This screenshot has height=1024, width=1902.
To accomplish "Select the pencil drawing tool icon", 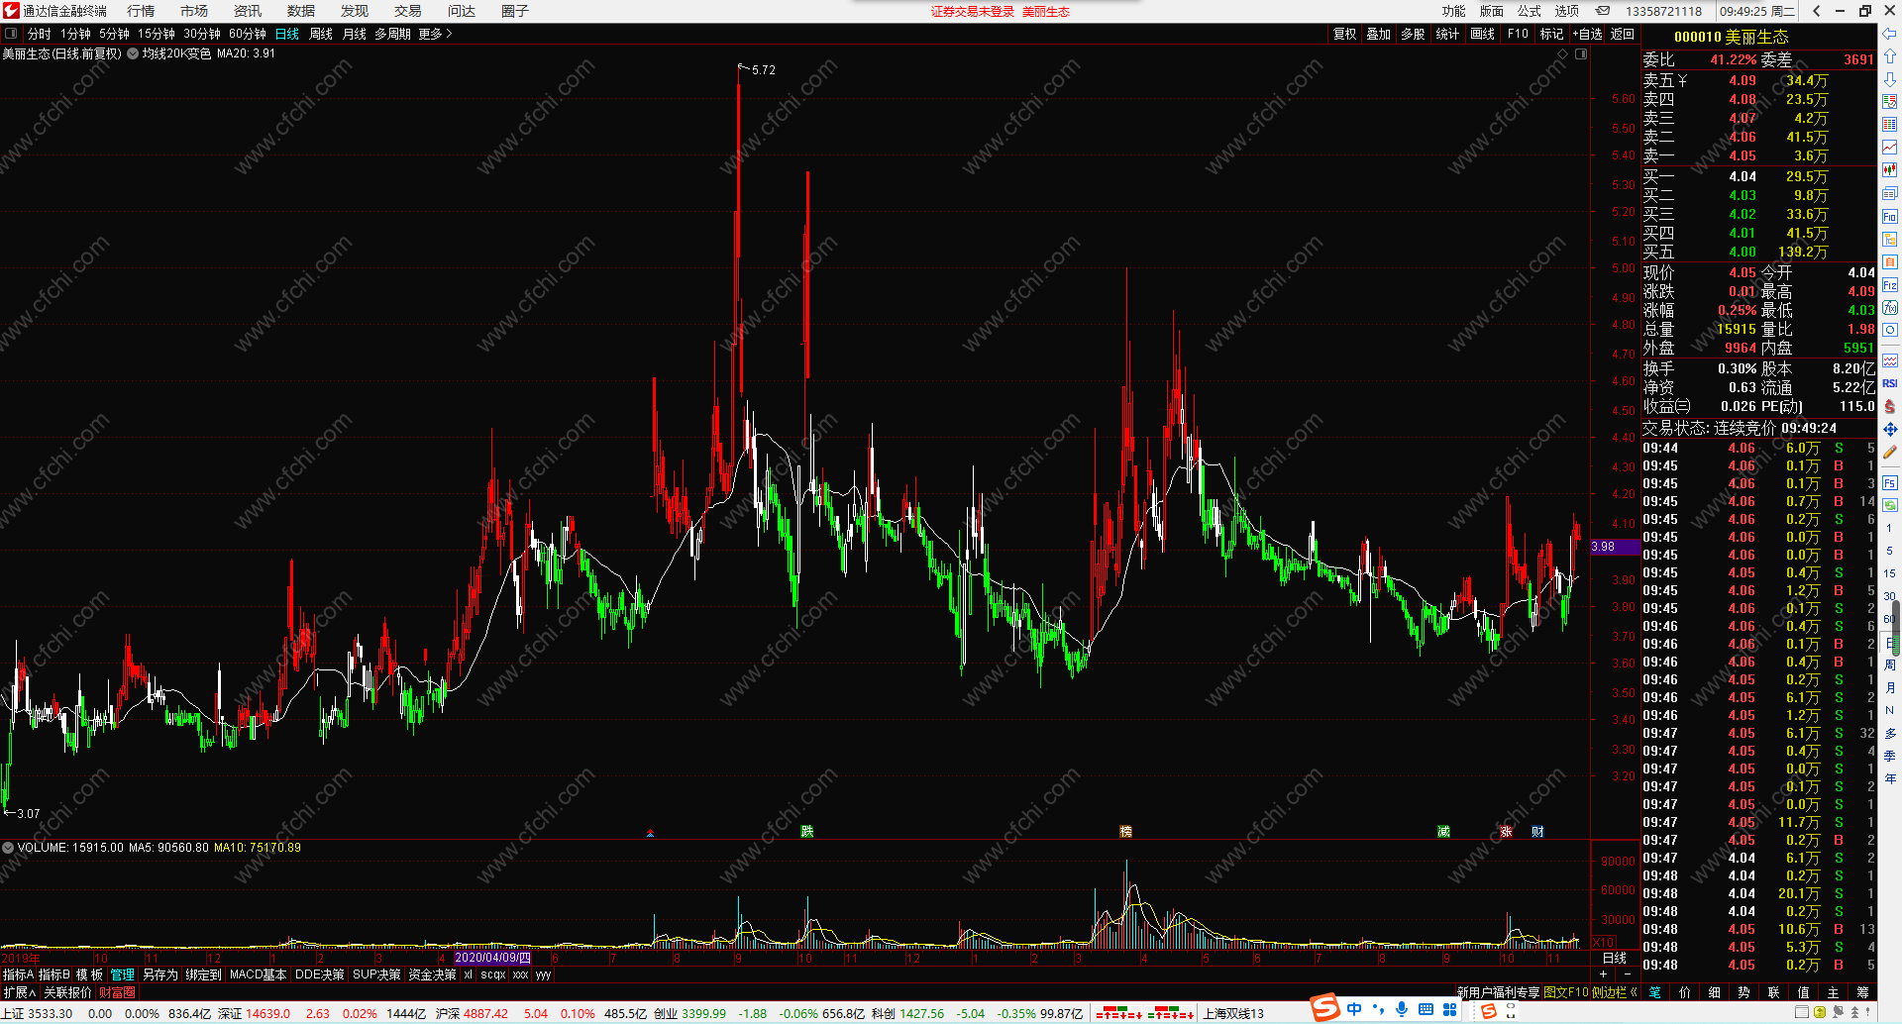I will pyautogui.click(x=1890, y=452).
